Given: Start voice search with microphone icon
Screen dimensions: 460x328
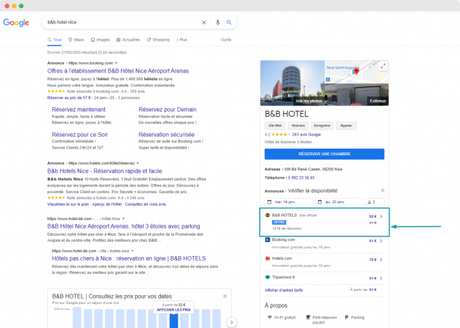Looking at the screenshot, I should (217, 22).
